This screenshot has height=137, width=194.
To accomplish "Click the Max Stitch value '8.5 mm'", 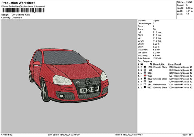I will point(156,50).
